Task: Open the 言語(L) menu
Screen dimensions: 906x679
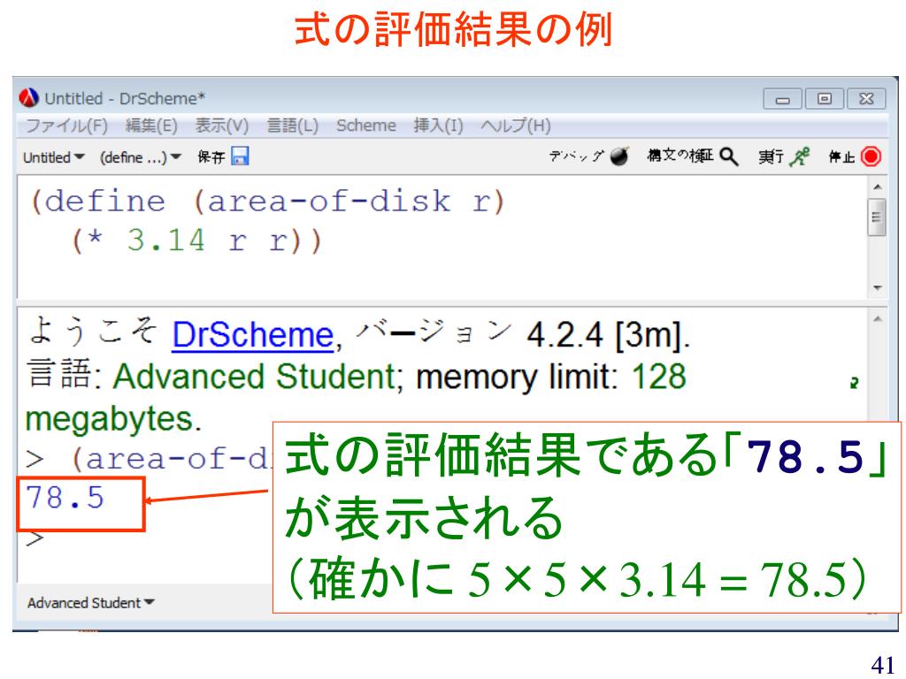Action: (x=293, y=126)
